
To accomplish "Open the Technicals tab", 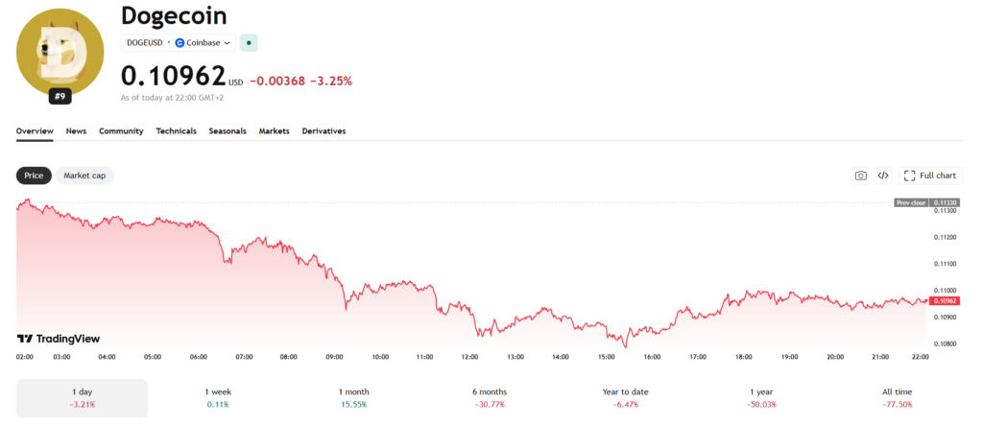I will point(177,131).
